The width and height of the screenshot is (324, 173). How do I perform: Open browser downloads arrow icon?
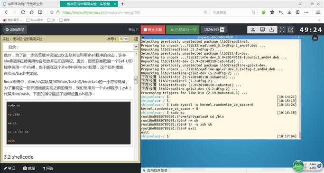pyautogui.click(x=289, y=12)
